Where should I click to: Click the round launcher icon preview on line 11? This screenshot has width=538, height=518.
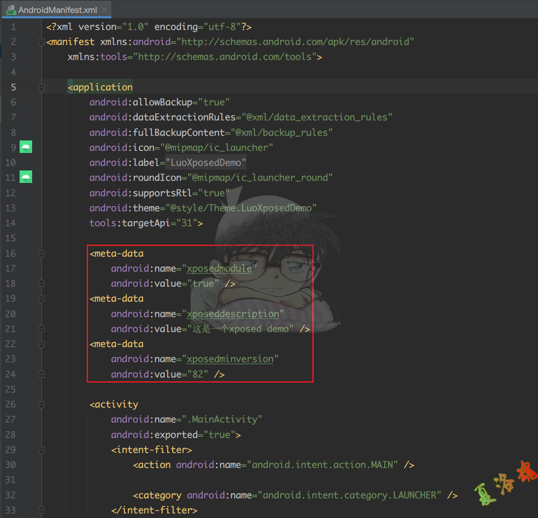click(26, 177)
